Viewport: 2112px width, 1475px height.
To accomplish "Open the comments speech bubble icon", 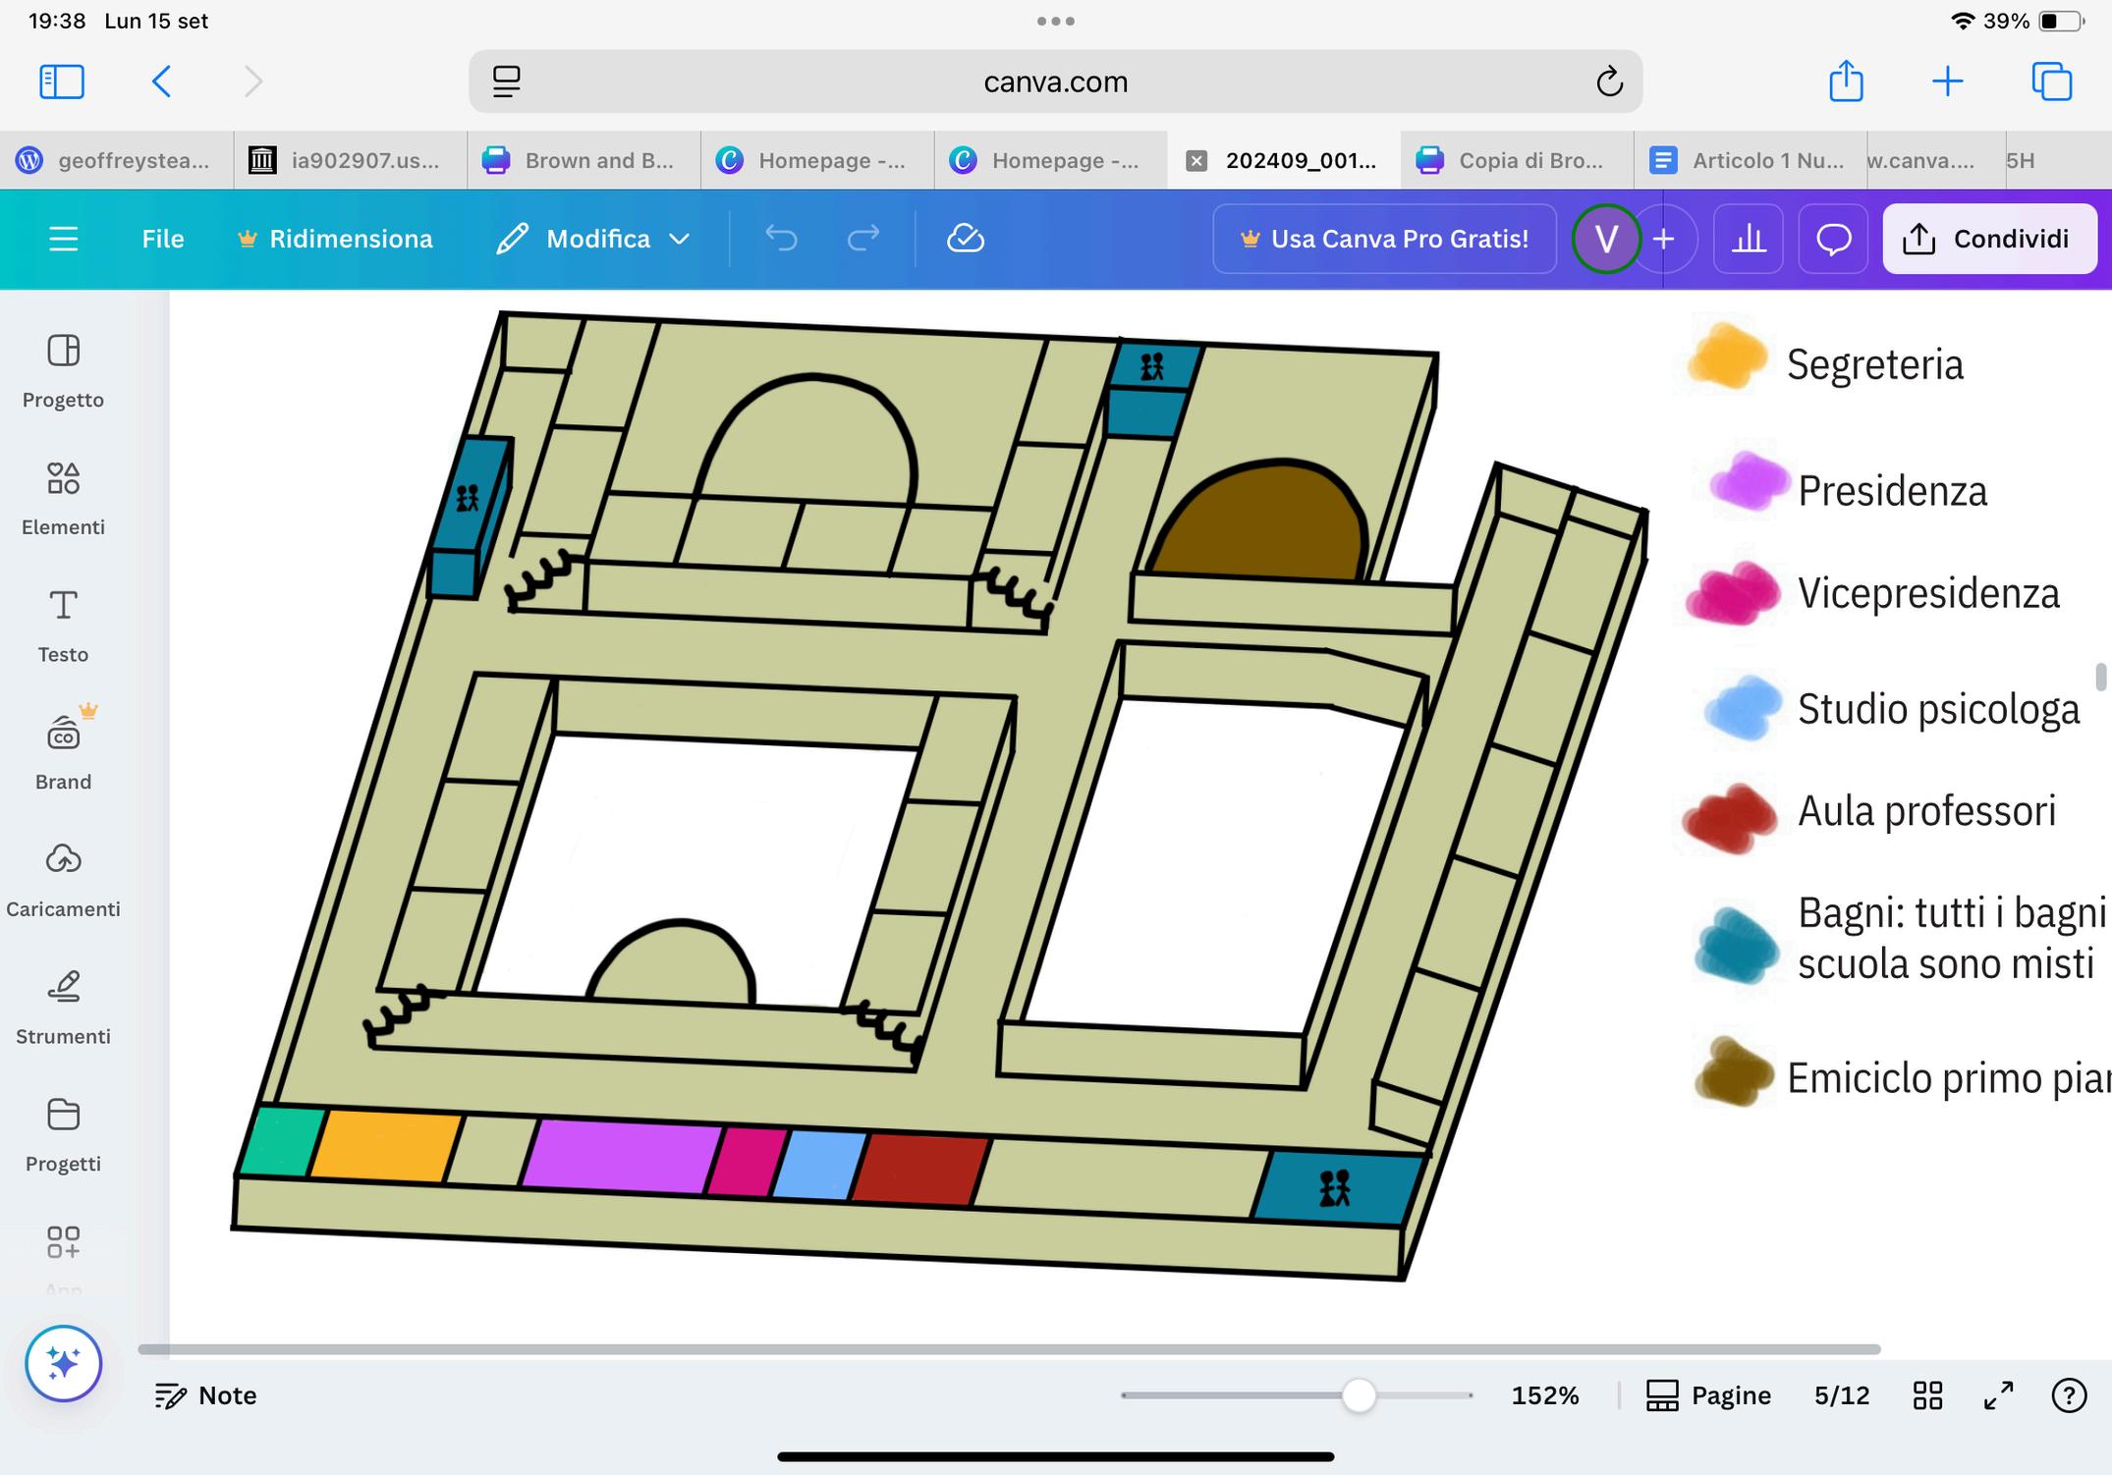I will click(x=1833, y=239).
